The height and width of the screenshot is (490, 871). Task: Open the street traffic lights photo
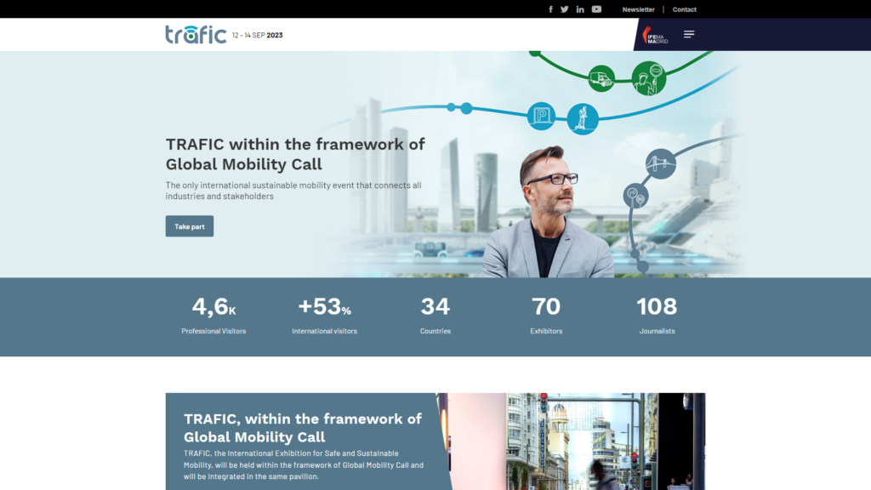click(x=571, y=442)
